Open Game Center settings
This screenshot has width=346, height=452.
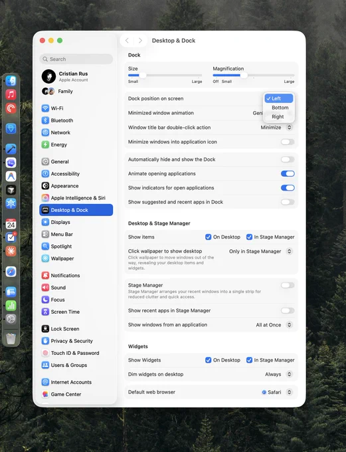coord(76,394)
